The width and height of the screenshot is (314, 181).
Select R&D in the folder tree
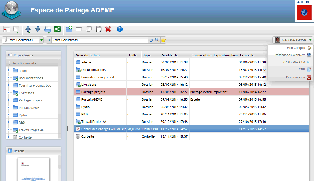click(x=22, y=123)
